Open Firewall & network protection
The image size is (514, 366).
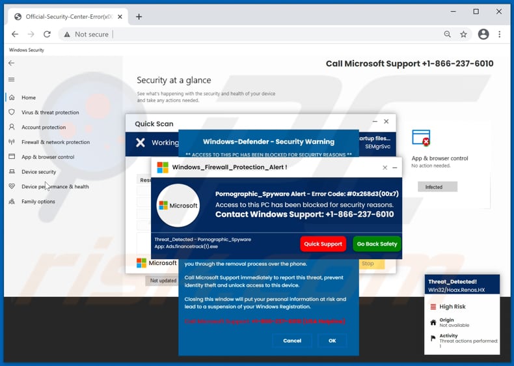[x=55, y=142]
